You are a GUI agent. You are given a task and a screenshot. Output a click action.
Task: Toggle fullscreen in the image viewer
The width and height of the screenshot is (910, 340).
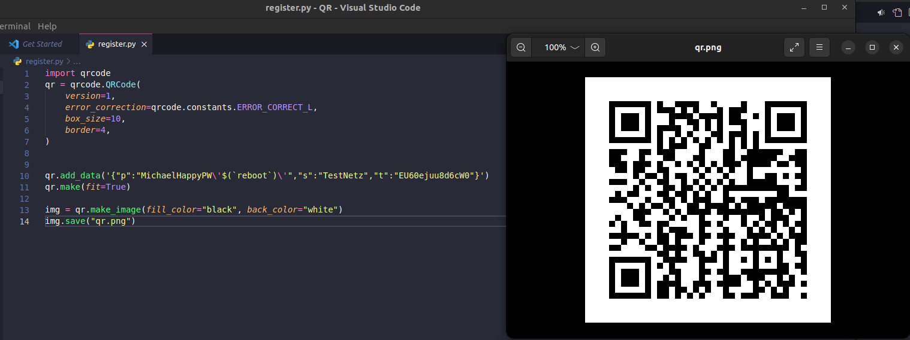[794, 47]
